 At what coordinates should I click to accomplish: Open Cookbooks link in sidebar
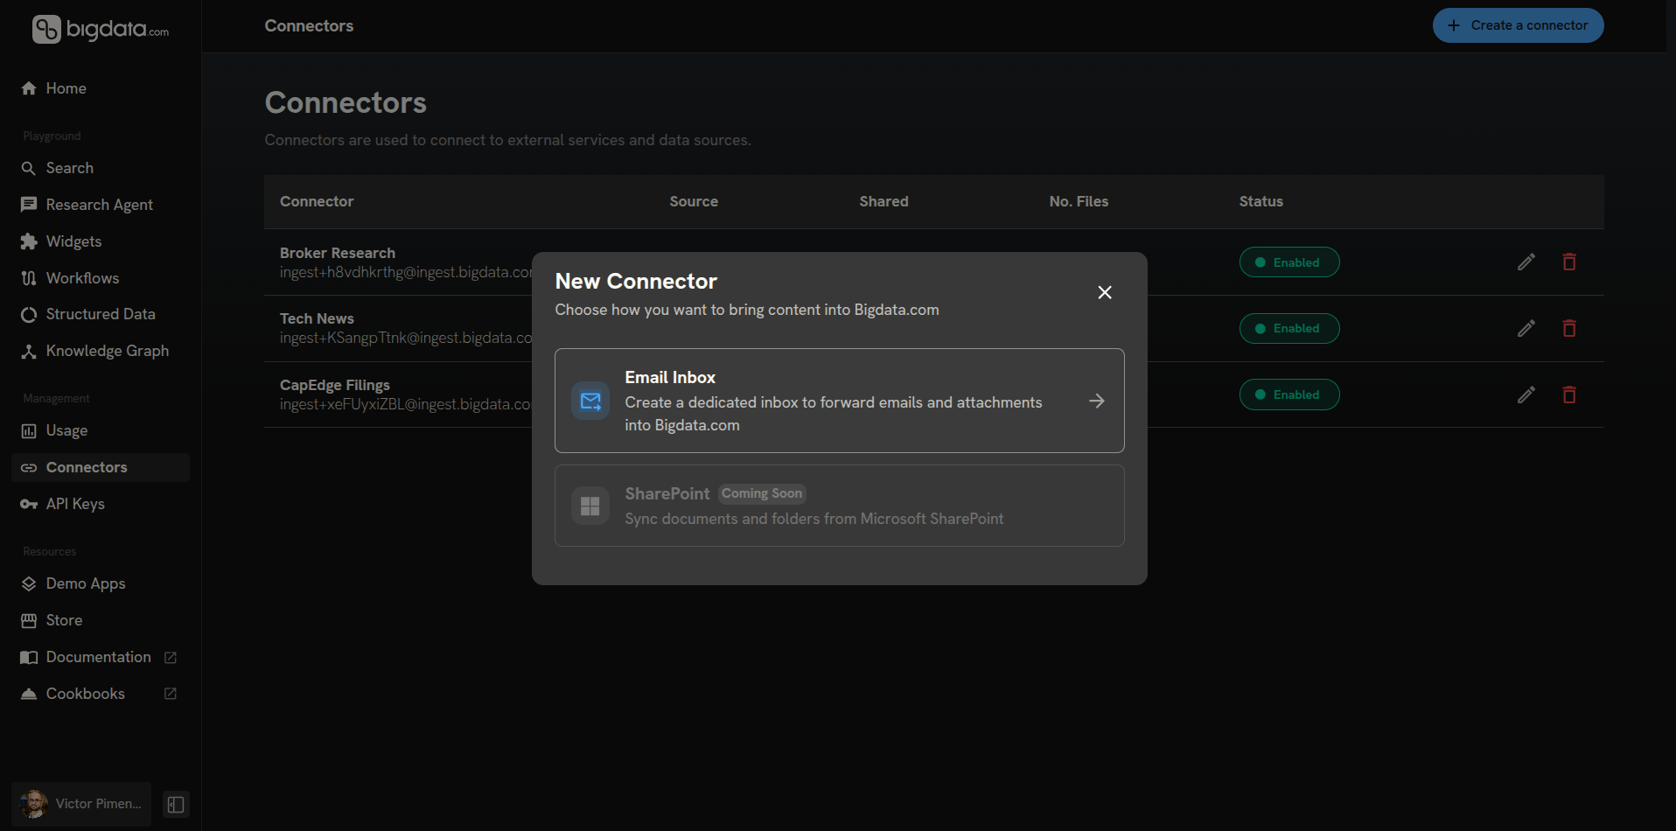click(101, 694)
